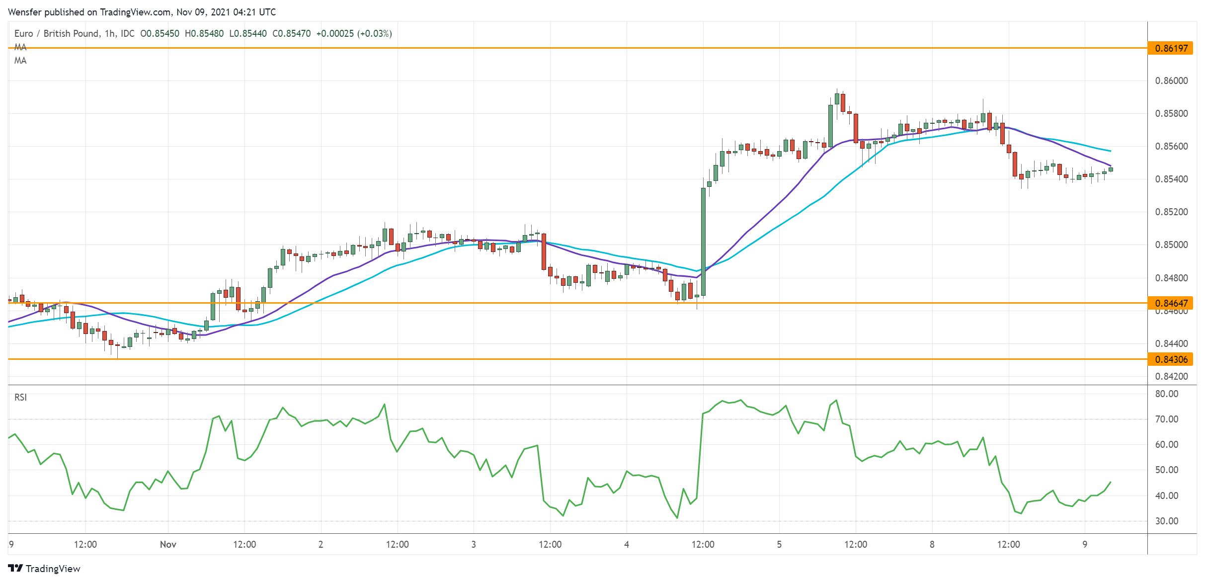1205x582 pixels.
Task: Click the RSI indicator label
Action: (20, 397)
